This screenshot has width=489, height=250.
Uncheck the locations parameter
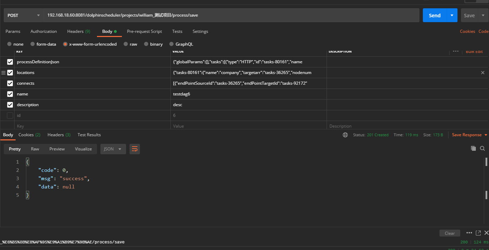(x=10, y=73)
